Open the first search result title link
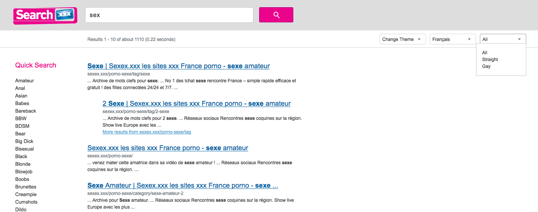 178,66
